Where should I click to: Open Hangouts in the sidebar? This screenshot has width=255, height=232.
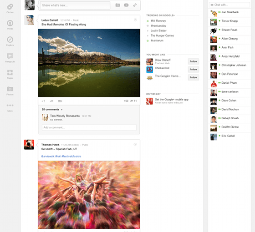(x=10, y=58)
